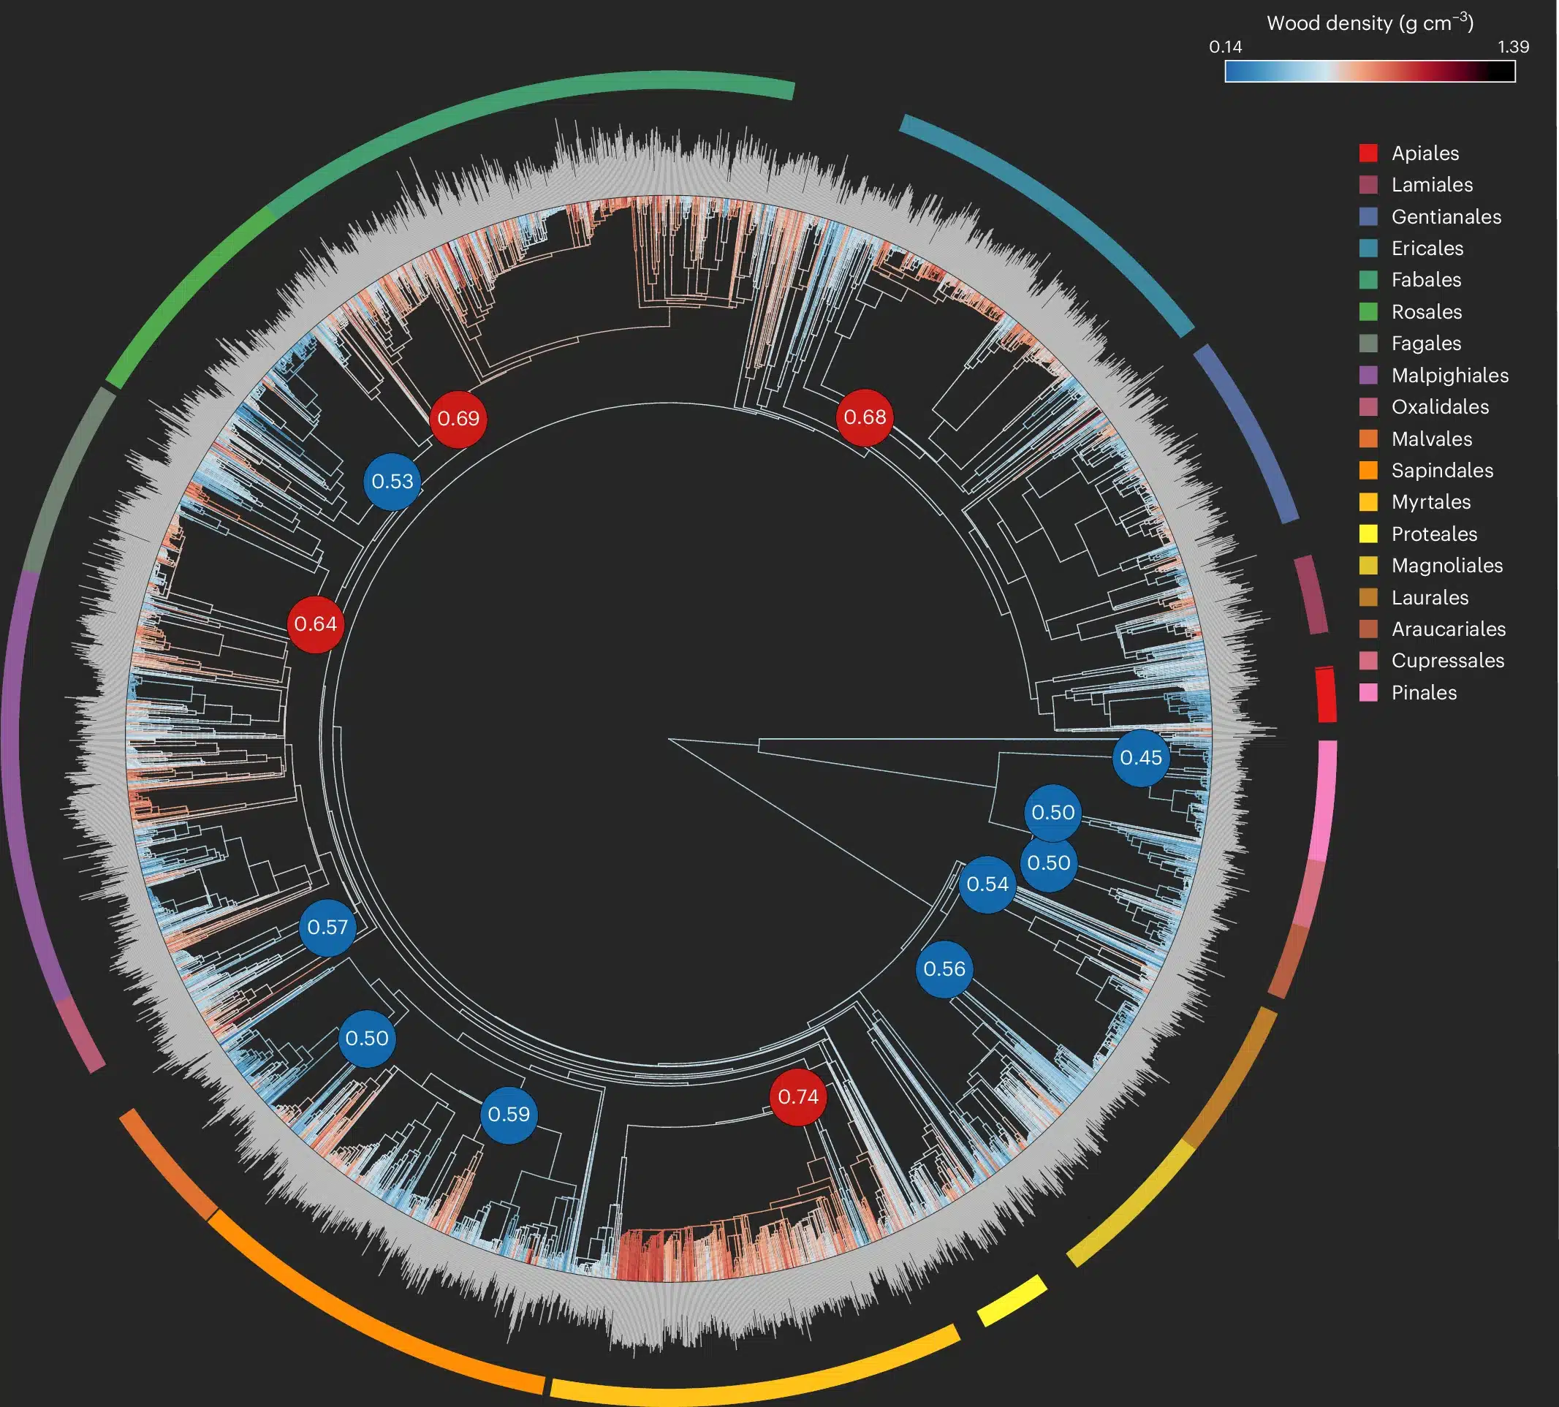Select the red 0.69 node marker
The height and width of the screenshot is (1407, 1559).
[x=458, y=418]
